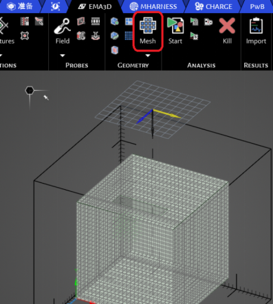273x304 pixels.
Task: Open the PwB ribbon tab
Action: coord(257,6)
